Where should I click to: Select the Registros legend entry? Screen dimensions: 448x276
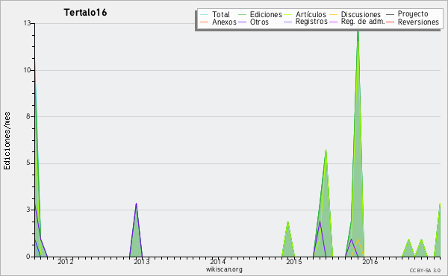coord(305,22)
